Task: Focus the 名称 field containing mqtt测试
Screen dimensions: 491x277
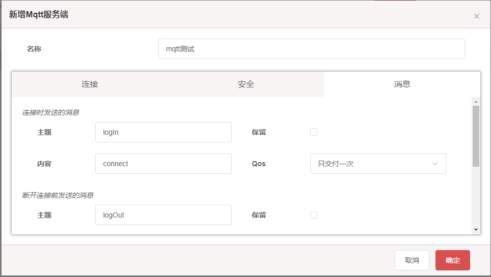Action: point(312,49)
